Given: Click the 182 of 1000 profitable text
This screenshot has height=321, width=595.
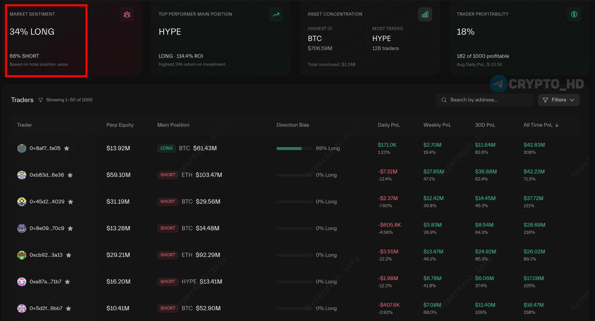Looking at the screenshot, I should coord(483,56).
